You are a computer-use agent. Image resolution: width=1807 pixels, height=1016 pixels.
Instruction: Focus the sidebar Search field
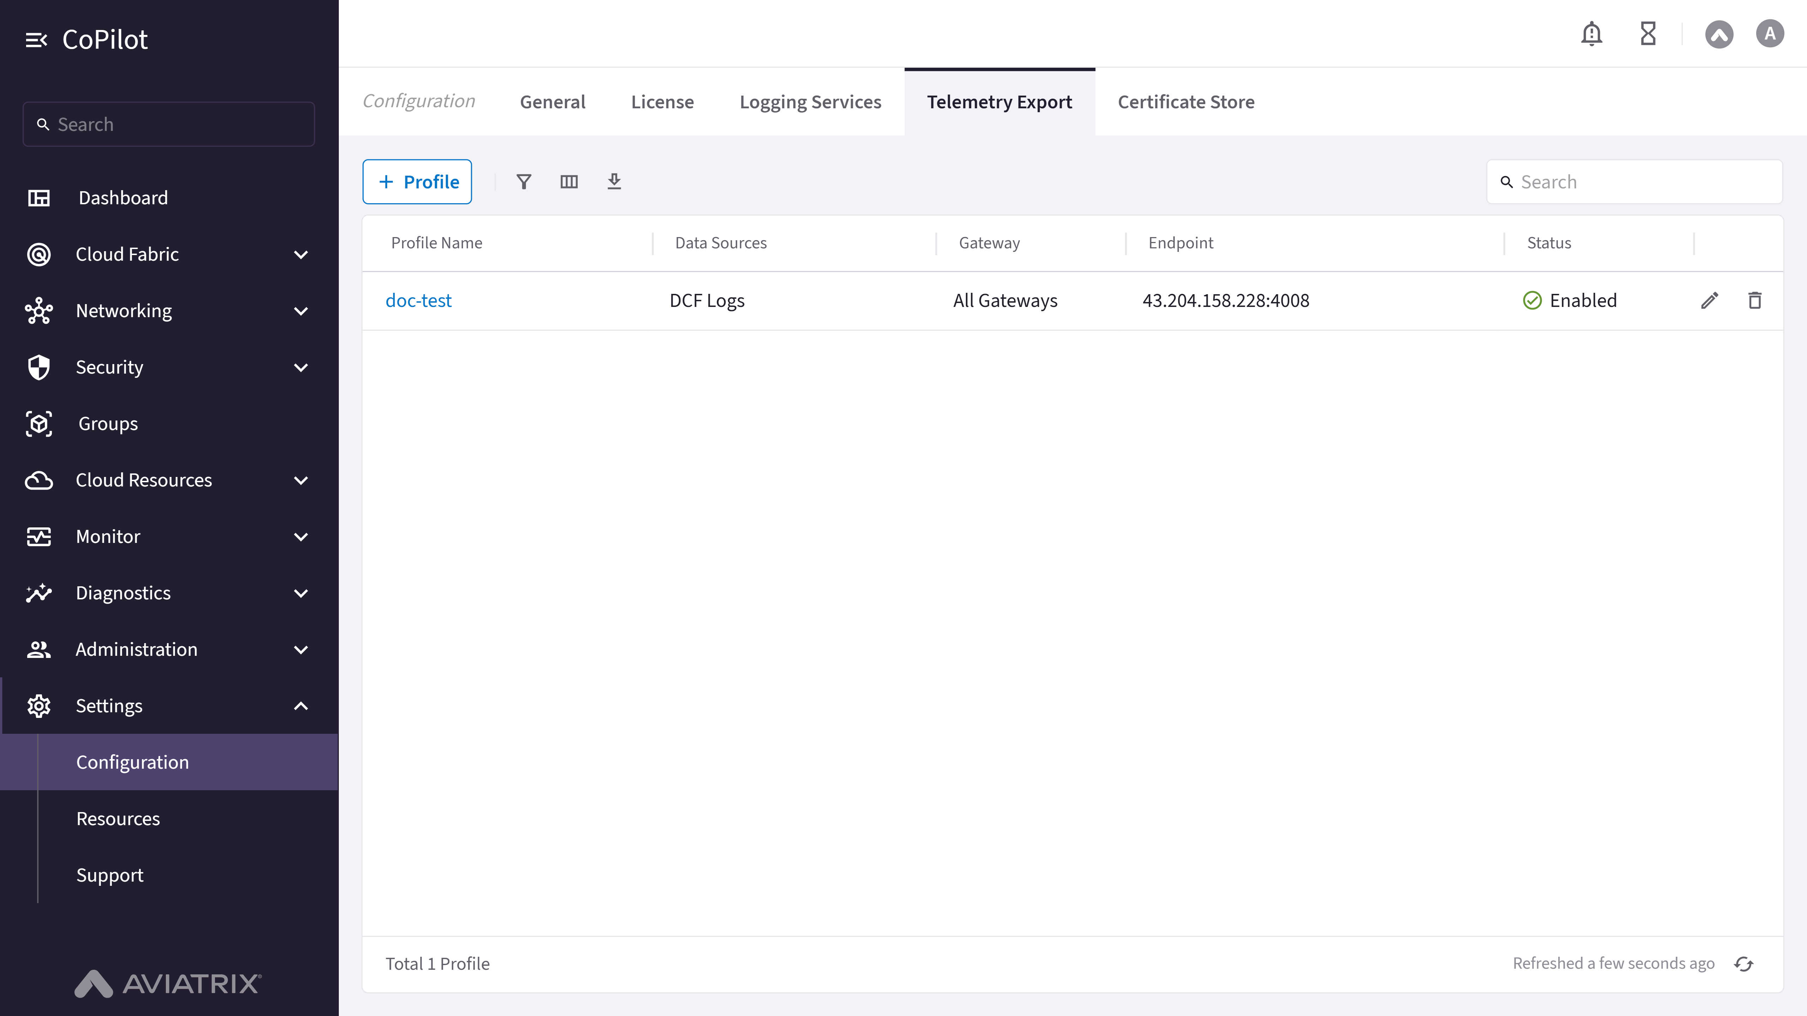tap(169, 125)
